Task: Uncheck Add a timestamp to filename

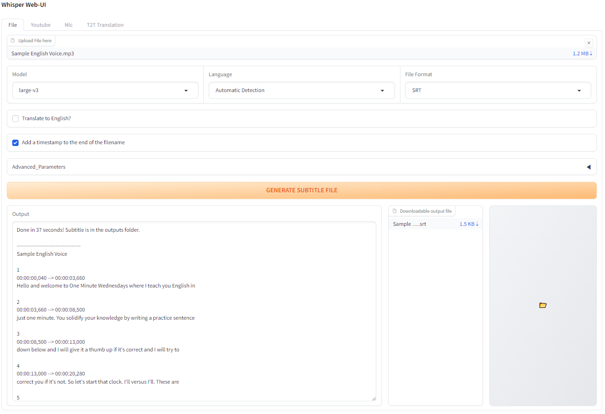Action: pyautogui.click(x=15, y=142)
